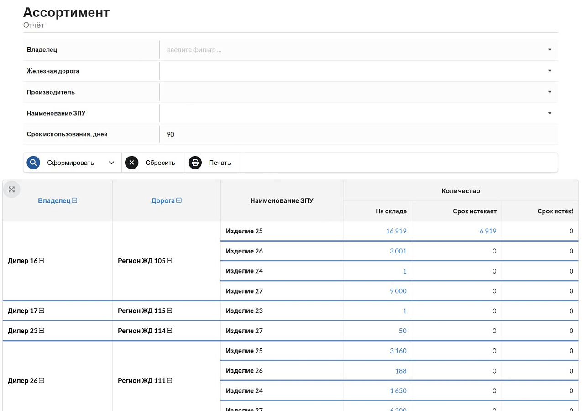The image size is (582, 411).
Task: Click the Сбросить button label
Action: pyautogui.click(x=160, y=163)
